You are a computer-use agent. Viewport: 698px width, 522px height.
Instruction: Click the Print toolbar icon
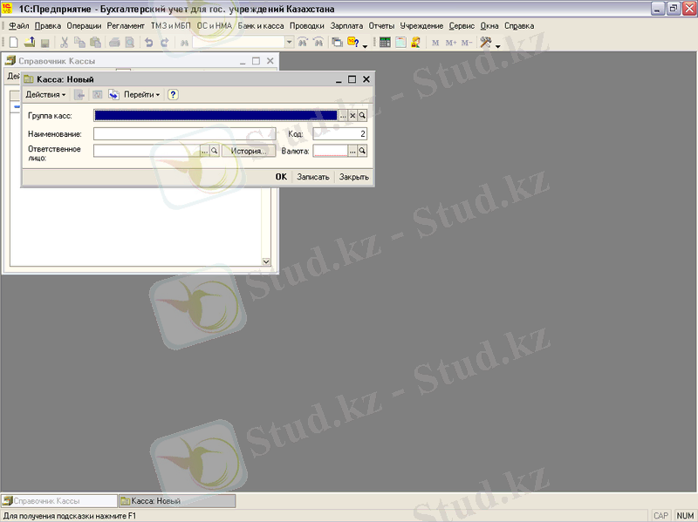click(x=114, y=42)
